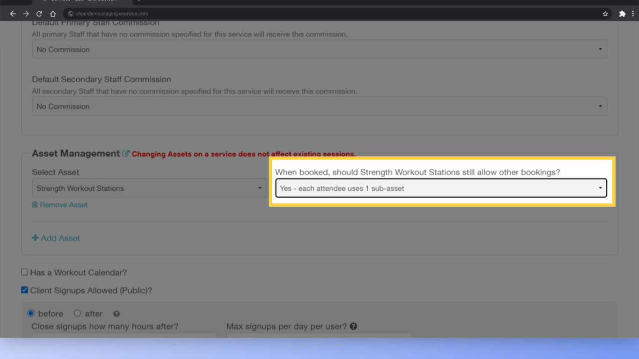Check the Has a Workout Calendar checkbox
639x359 pixels.
coord(24,272)
